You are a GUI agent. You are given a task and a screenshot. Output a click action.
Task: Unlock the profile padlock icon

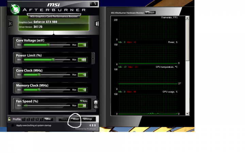point(9,119)
